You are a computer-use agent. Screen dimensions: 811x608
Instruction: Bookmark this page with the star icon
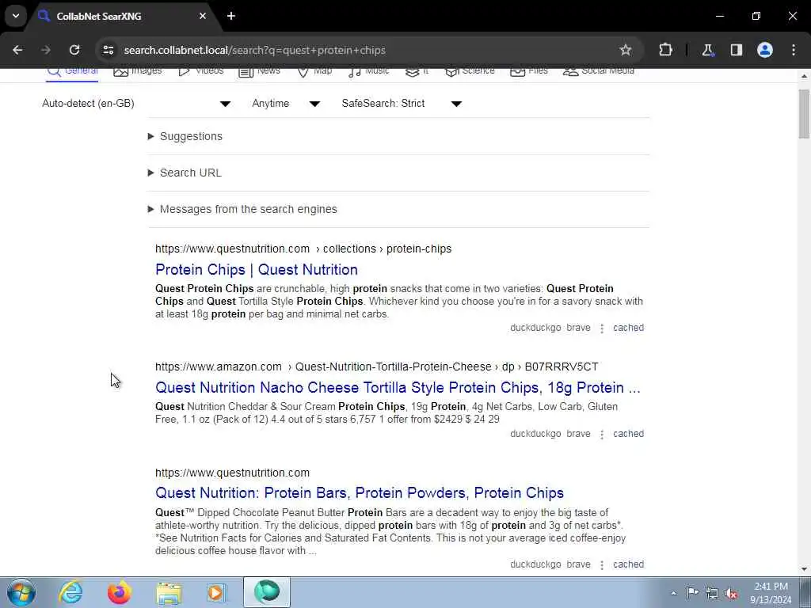(x=626, y=50)
